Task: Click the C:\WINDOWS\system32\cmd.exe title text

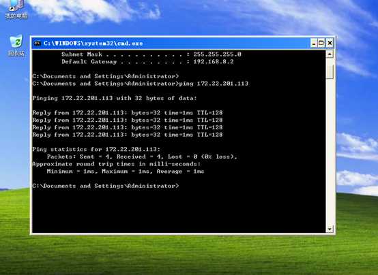Action: tap(93, 44)
